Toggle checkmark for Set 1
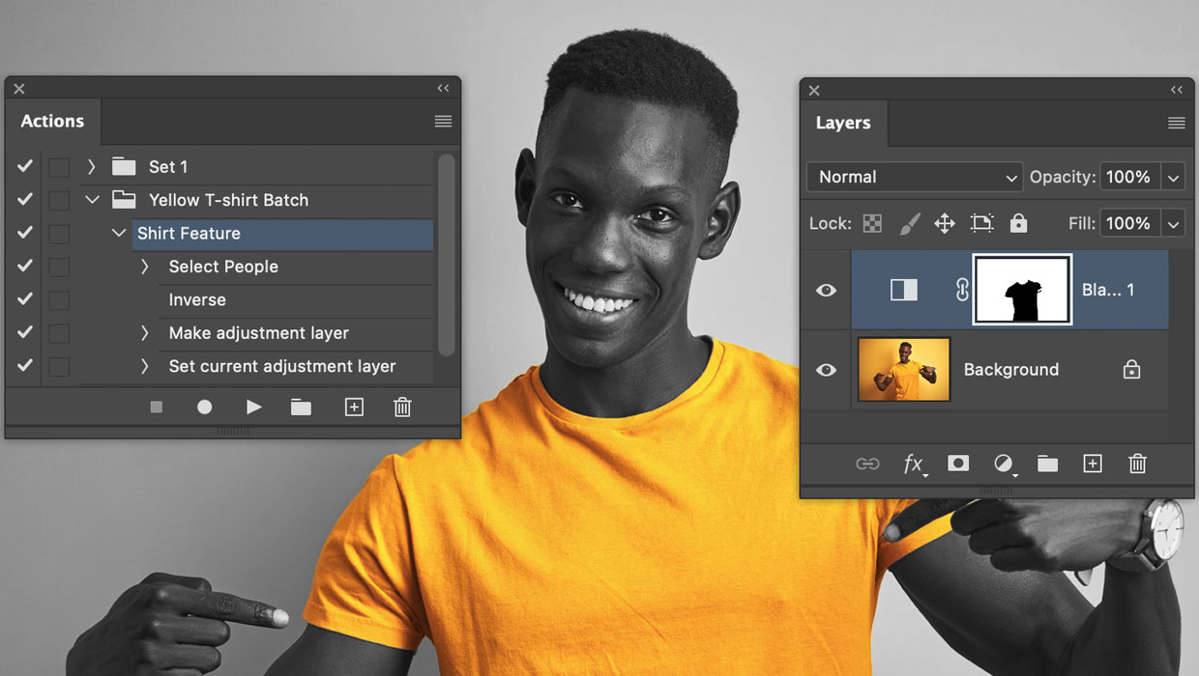This screenshot has height=676, width=1199. (x=25, y=167)
